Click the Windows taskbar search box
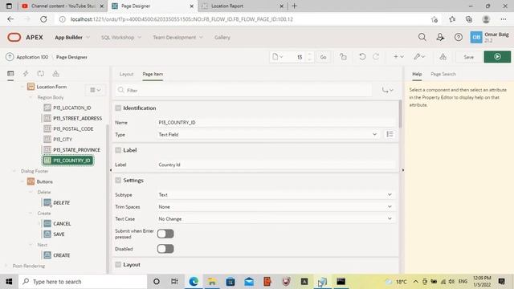 coord(83,282)
